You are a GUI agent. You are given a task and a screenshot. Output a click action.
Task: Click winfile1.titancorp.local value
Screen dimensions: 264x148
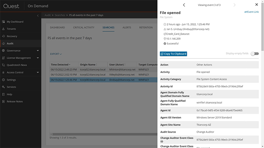209,103
